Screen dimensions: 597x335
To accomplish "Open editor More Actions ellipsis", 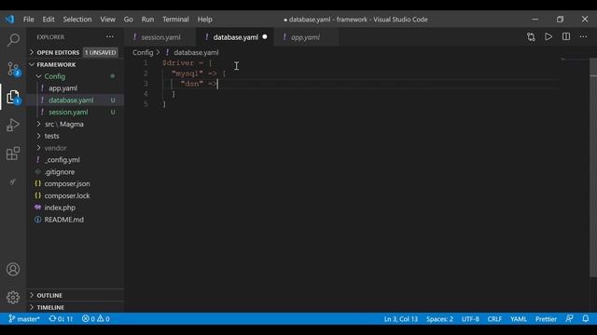I will pyautogui.click(x=583, y=37).
